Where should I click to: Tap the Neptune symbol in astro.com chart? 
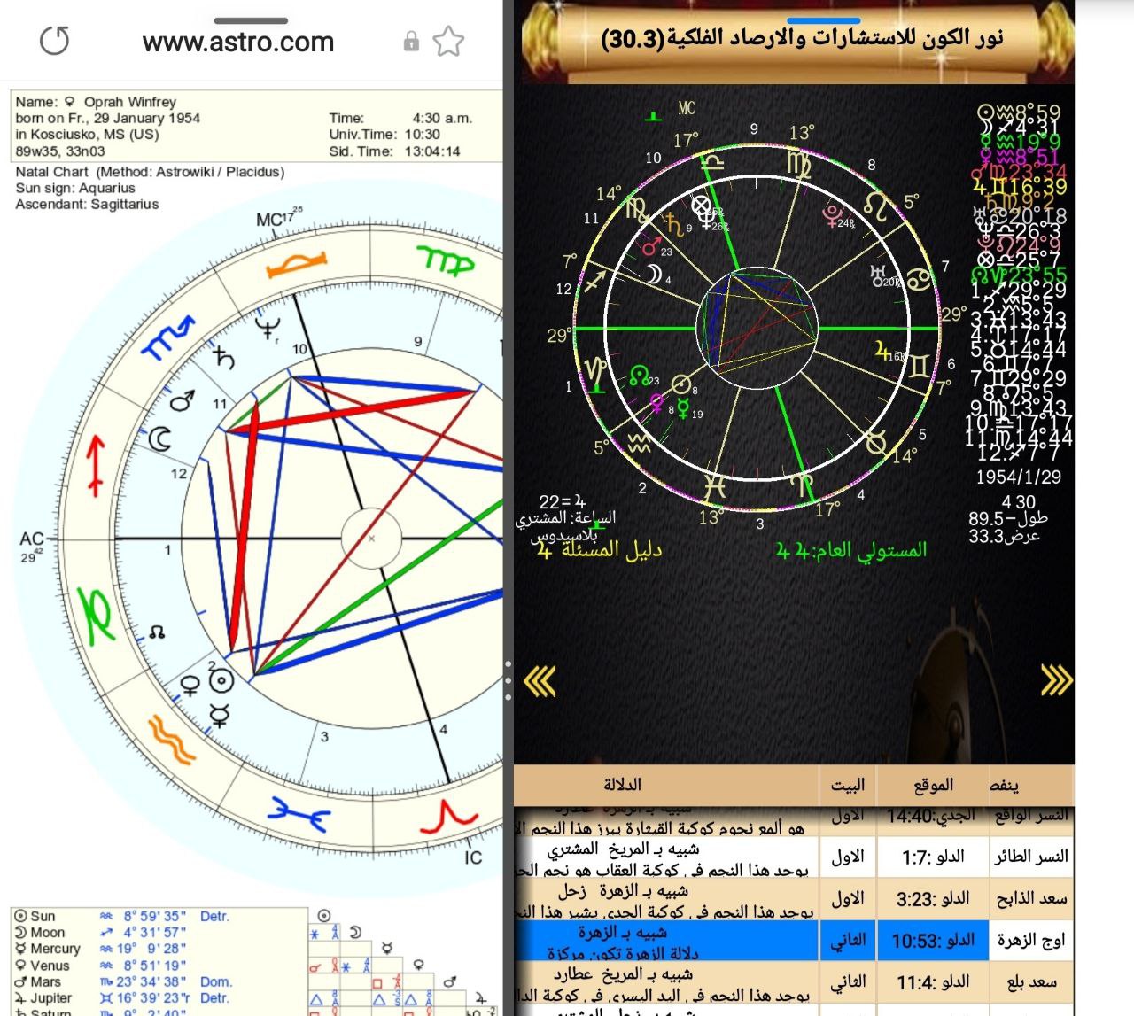(267, 329)
